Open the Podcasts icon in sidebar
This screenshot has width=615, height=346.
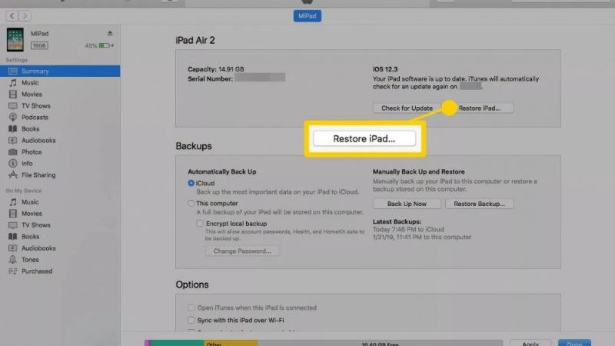[x=13, y=118]
